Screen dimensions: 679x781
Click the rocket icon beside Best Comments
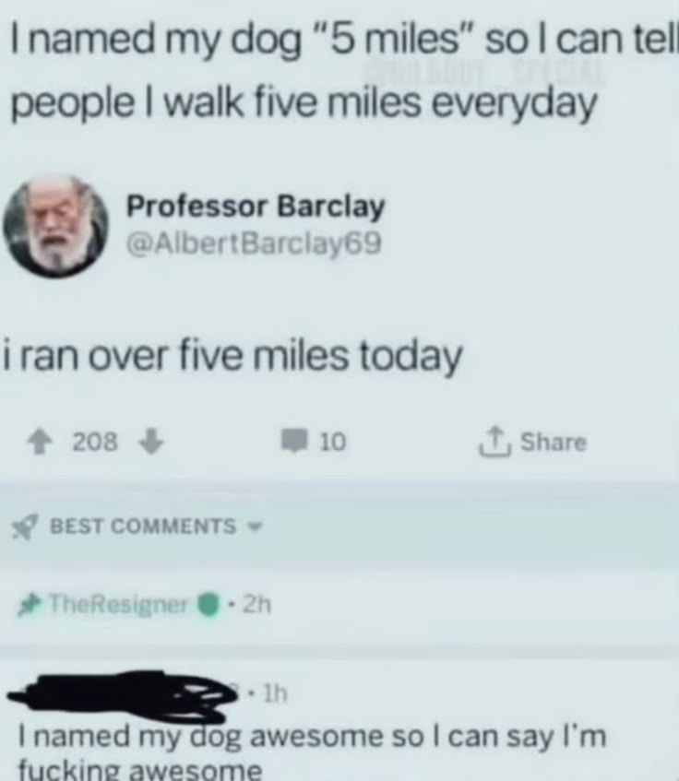coord(24,527)
